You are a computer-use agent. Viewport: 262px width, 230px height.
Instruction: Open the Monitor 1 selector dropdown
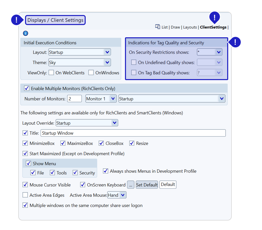[113, 99]
